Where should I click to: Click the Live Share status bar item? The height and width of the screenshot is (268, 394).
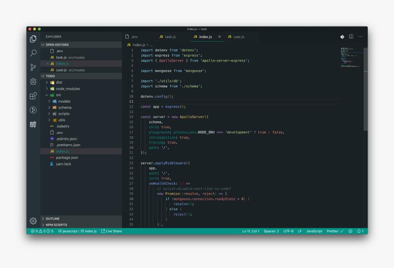pyautogui.click(x=111, y=231)
